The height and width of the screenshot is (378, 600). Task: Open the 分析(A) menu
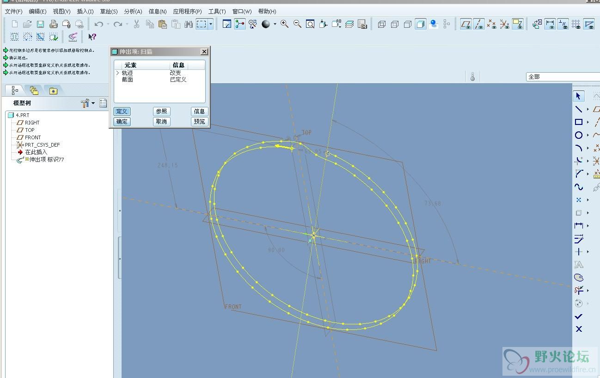click(133, 11)
